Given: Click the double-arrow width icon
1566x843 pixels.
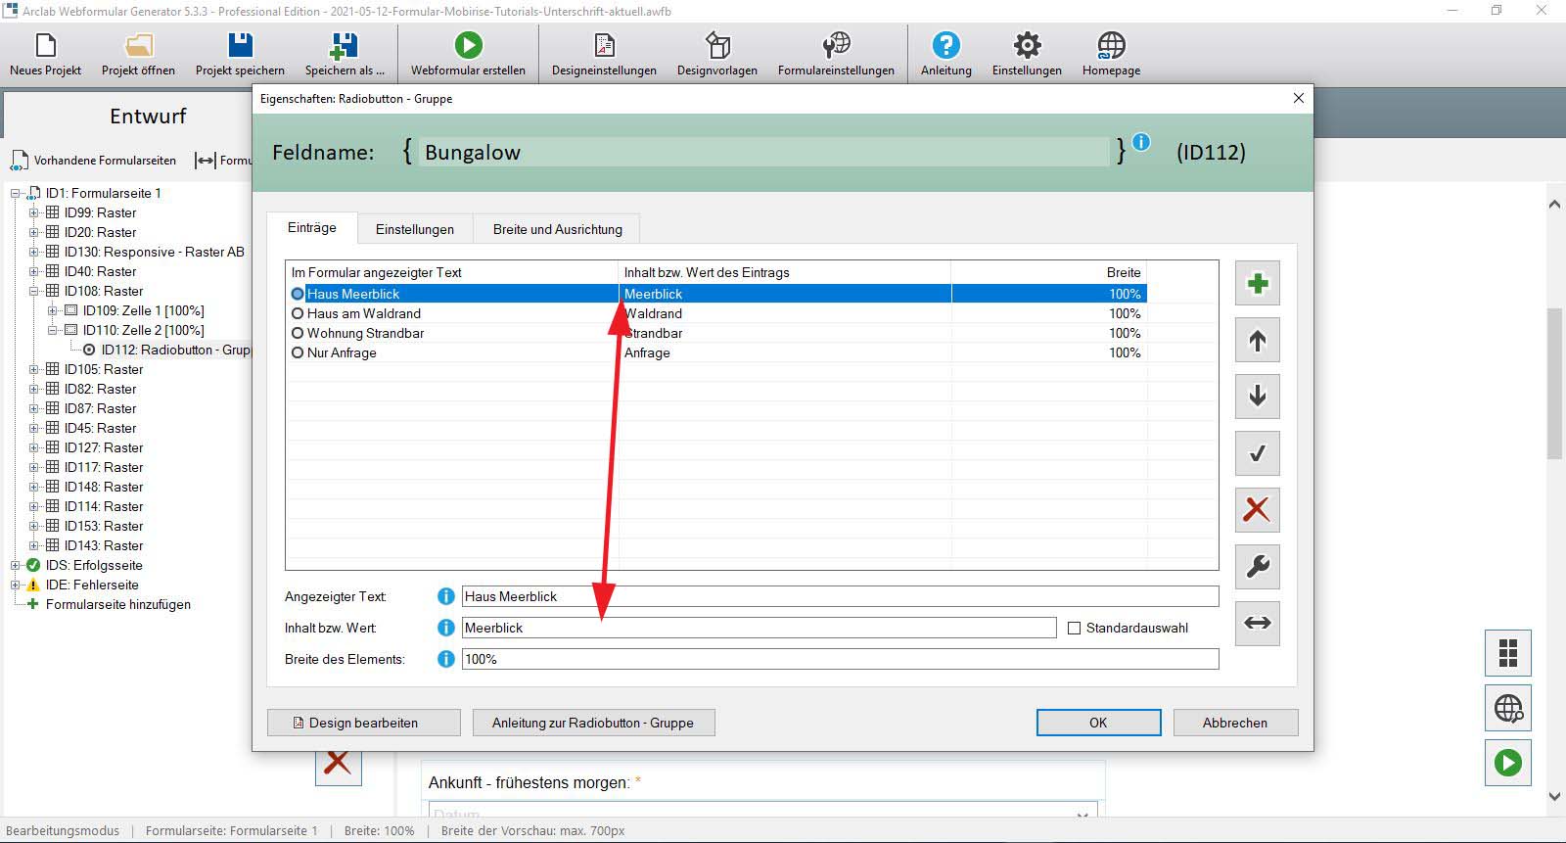Looking at the screenshot, I should [1258, 623].
